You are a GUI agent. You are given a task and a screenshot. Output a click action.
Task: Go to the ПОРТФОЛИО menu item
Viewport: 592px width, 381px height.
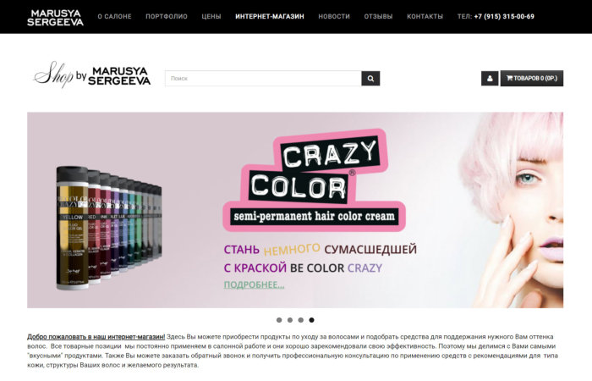(167, 17)
